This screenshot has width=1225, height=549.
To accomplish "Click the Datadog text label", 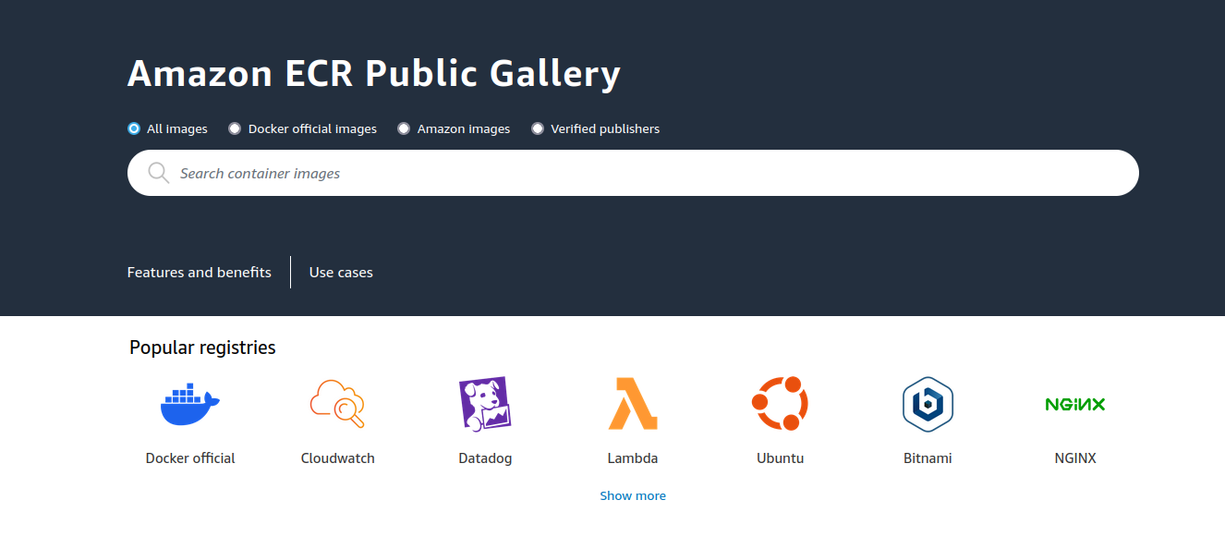I will pos(485,457).
